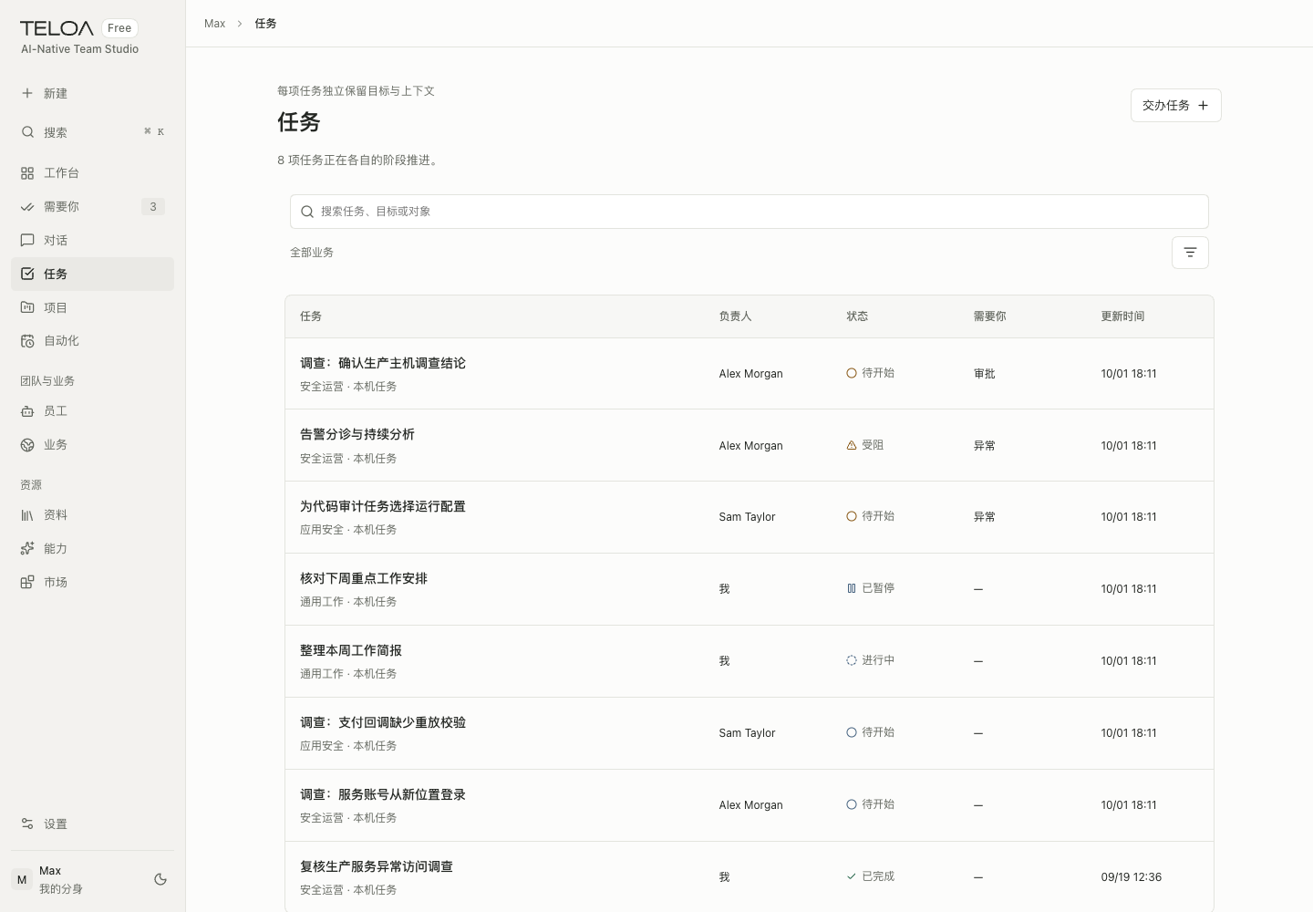Screen dimensions: 1313x912
Task: Click the plus icon beside 新建
Action: pyautogui.click(x=27, y=93)
